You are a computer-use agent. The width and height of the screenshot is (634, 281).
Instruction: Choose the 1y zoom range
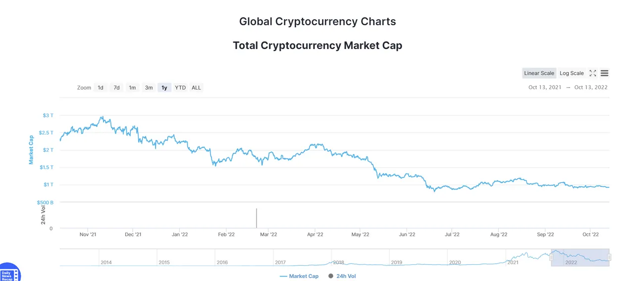[164, 88]
